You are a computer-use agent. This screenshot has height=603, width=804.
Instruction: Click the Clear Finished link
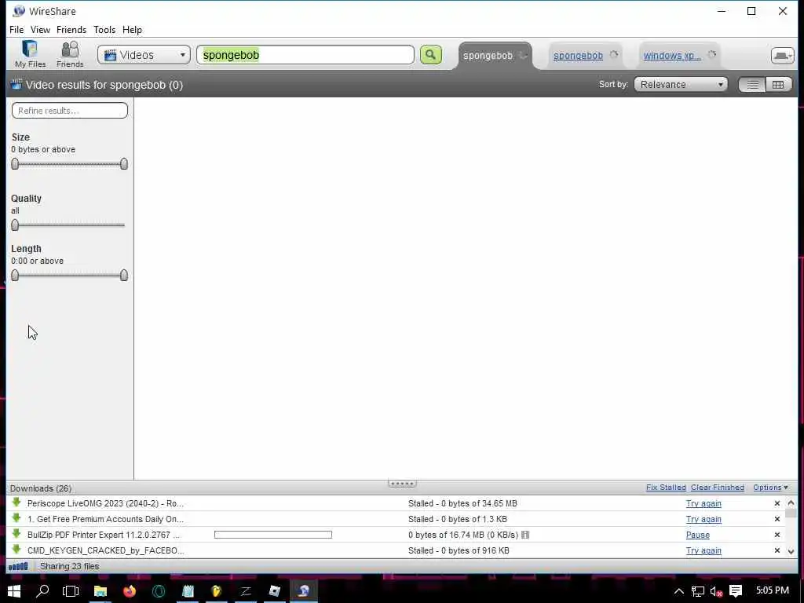coord(718,488)
